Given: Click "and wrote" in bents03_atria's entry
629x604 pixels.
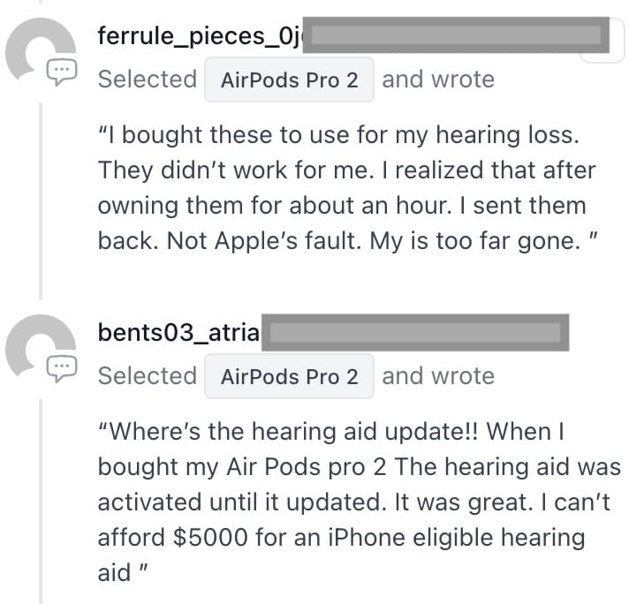Looking at the screenshot, I should coord(437,376).
